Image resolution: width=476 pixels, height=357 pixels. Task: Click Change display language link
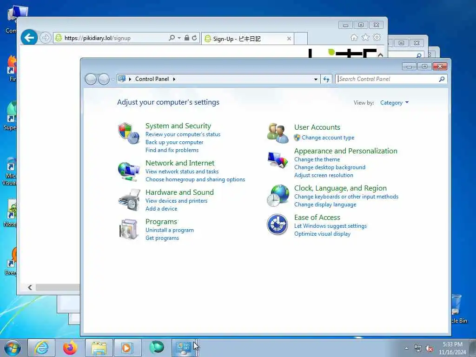coord(325,205)
